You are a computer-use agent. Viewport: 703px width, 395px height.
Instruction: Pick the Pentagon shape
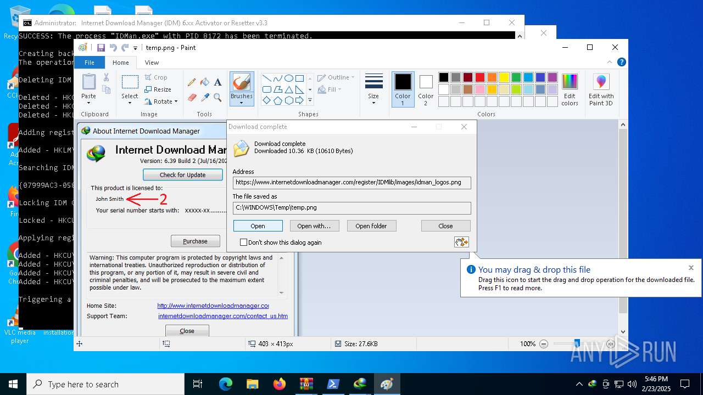(277, 100)
